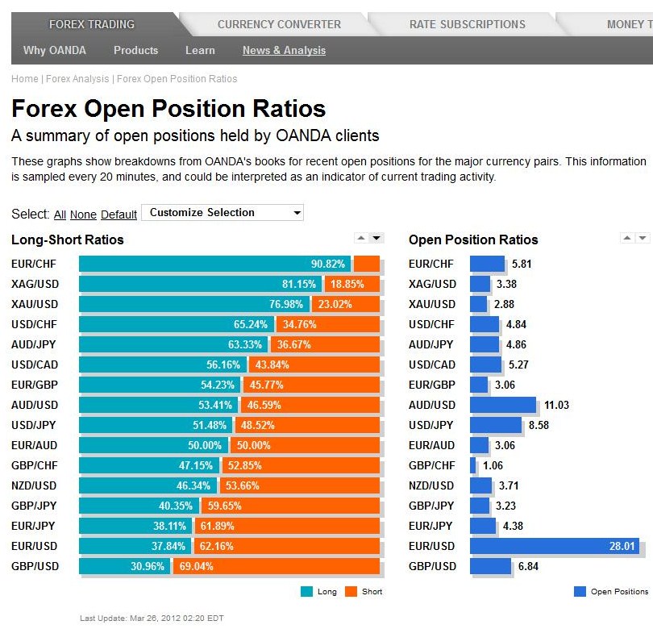Click the 'Forex Open Position Ratios' page title

pos(168,109)
